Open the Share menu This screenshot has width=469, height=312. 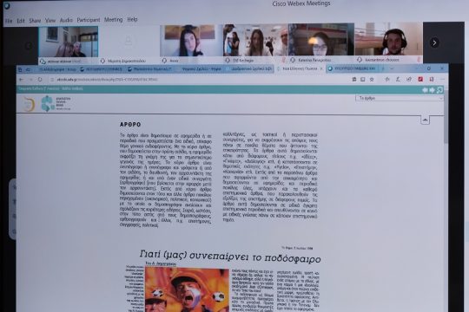pos(35,21)
